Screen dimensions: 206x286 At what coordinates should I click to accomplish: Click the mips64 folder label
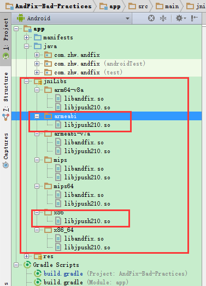[x=63, y=186]
